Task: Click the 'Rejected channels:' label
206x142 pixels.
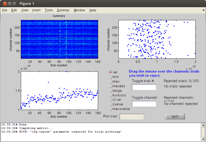Action: point(179,98)
